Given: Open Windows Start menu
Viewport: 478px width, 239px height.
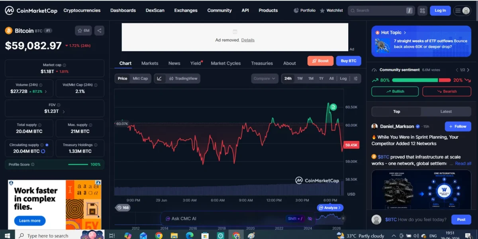Looking at the screenshot, I should [x=7, y=235].
